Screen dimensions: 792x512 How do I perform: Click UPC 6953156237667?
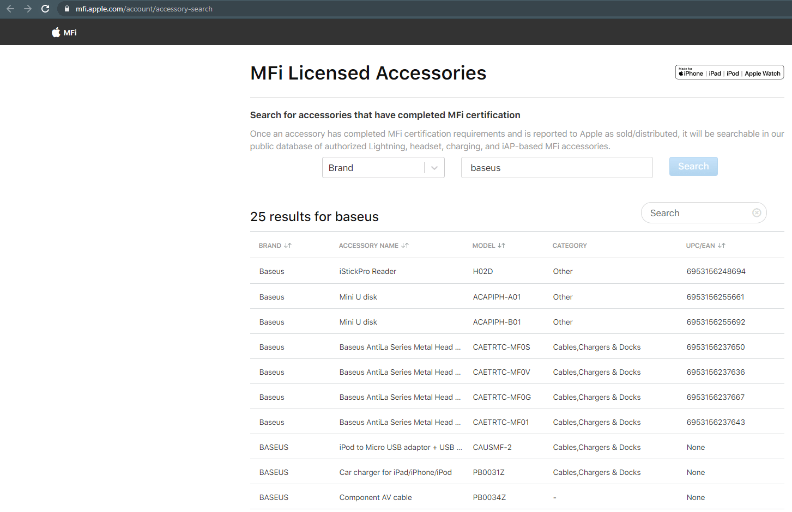point(716,397)
